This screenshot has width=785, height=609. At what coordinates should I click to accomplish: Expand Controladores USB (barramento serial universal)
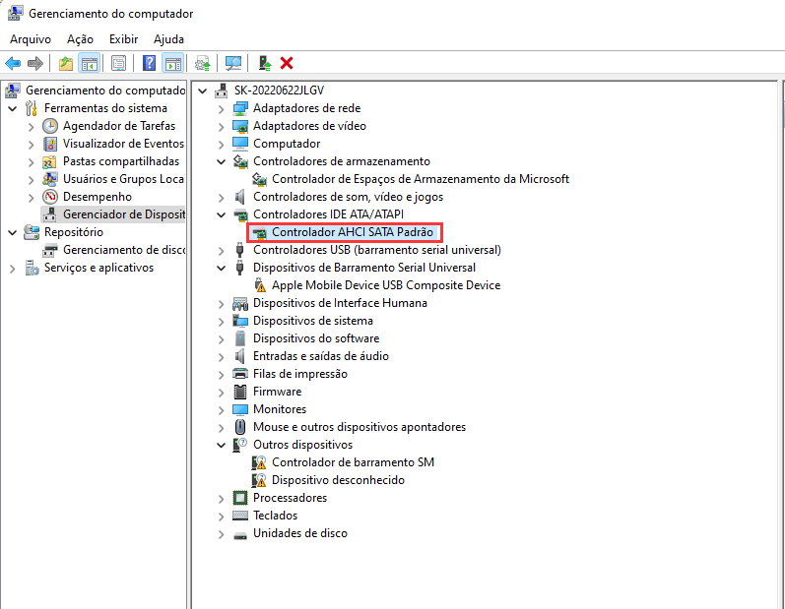pos(222,251)
